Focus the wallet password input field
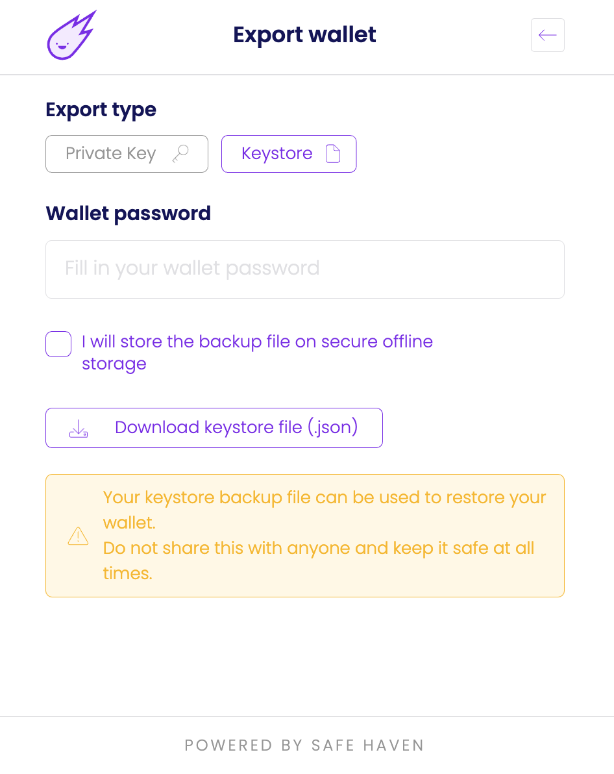Viewport: 614px width, 774px height. 304,269
